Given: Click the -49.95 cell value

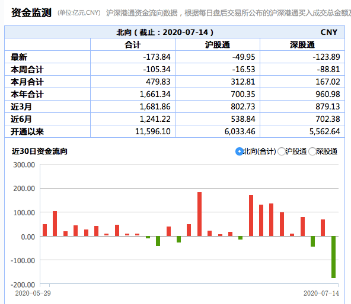Looking at the screenshot, I should coord(244,57).
